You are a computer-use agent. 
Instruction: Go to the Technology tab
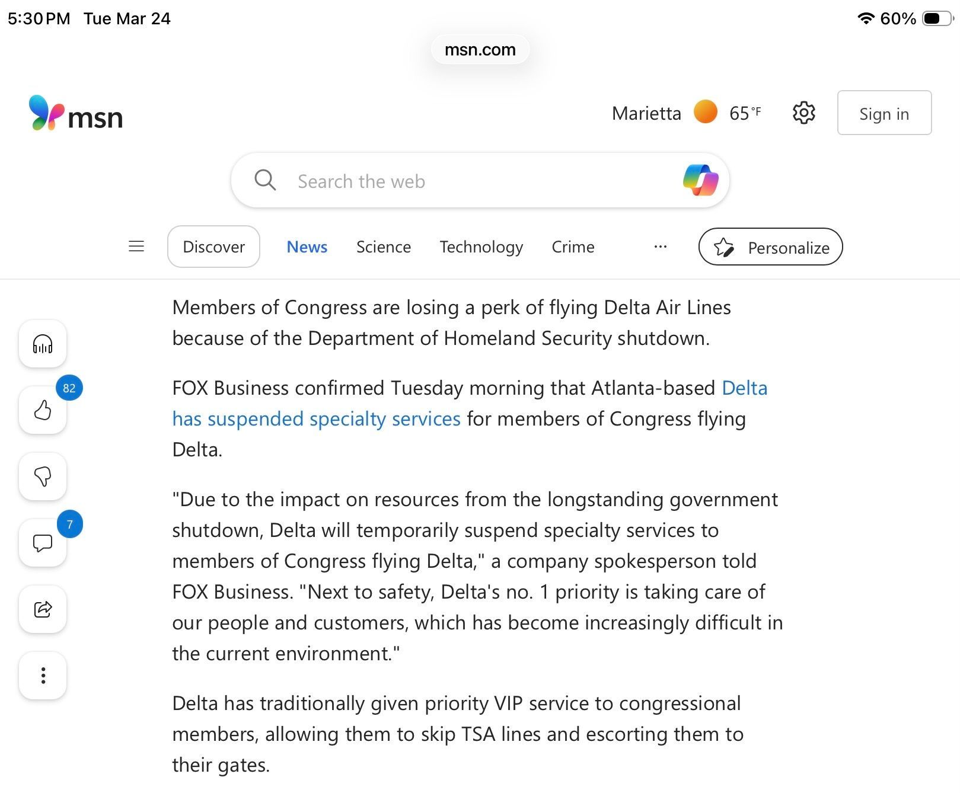point(481,247)
